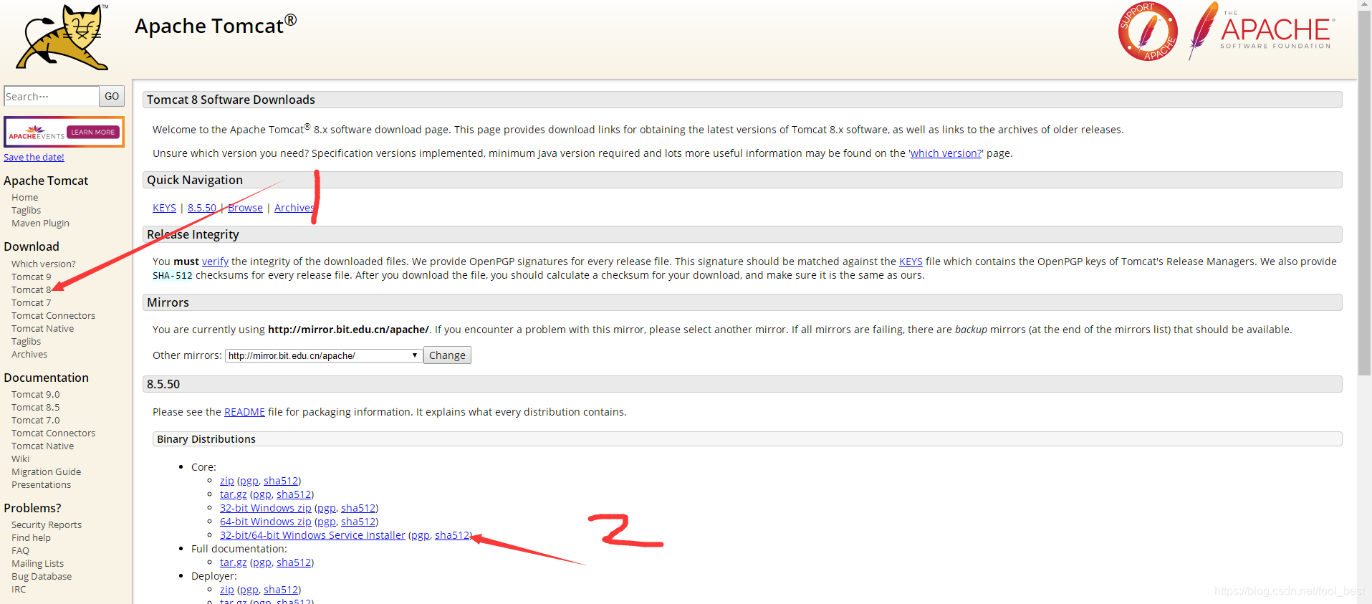Open sha512 for 64-bit Windows zip
This screenshot has width=1372, height=604.
coord(358,522)
